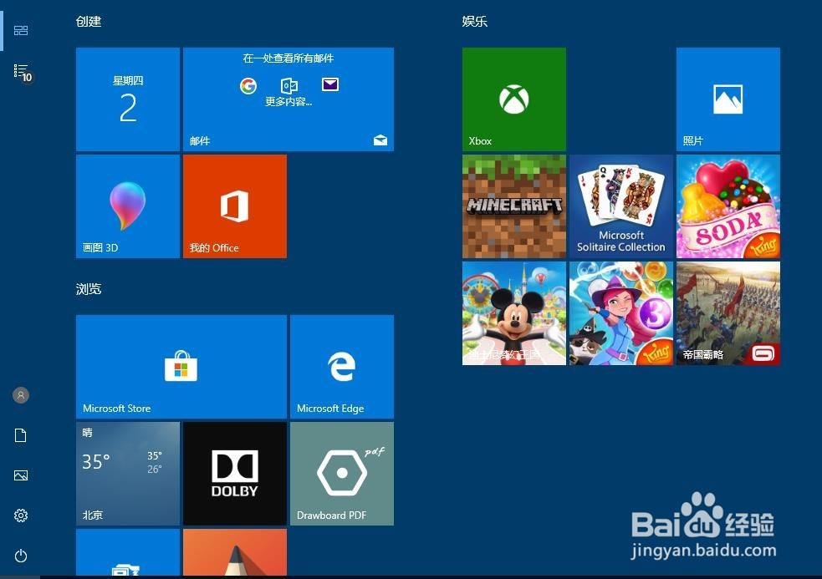Screen dimensions: 822x579
Task: Click the envelope icon above 更多内容
Action: click(330, 84)
